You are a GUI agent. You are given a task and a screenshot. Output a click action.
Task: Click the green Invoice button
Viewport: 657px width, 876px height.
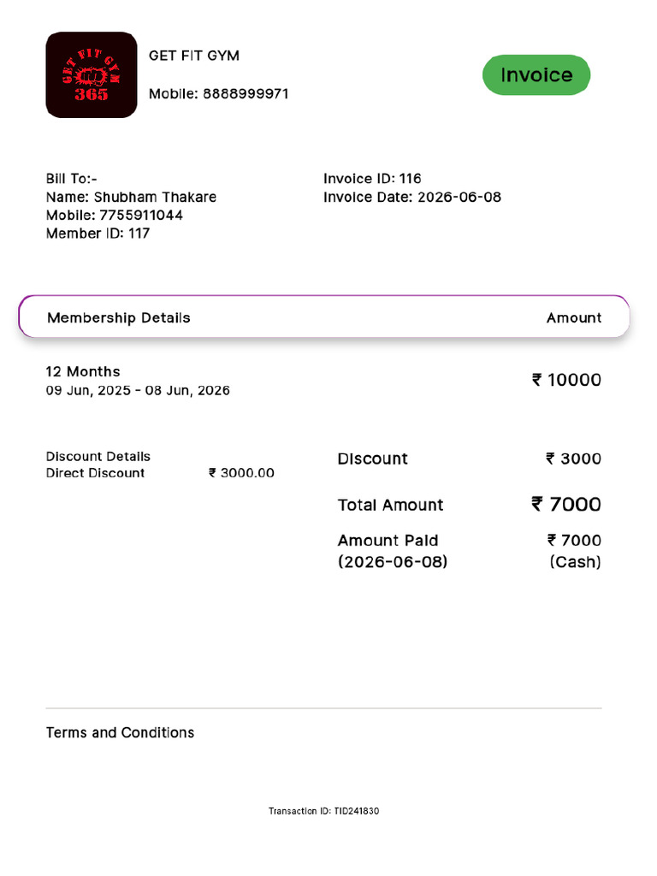pos(536,75)
